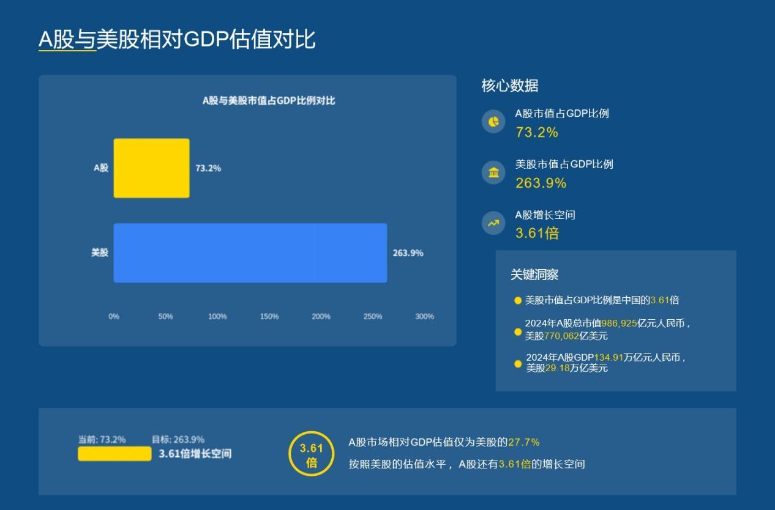Click the 核心数据 heading
This screenshot has height=510, width=775.
(x=510, y=86)
